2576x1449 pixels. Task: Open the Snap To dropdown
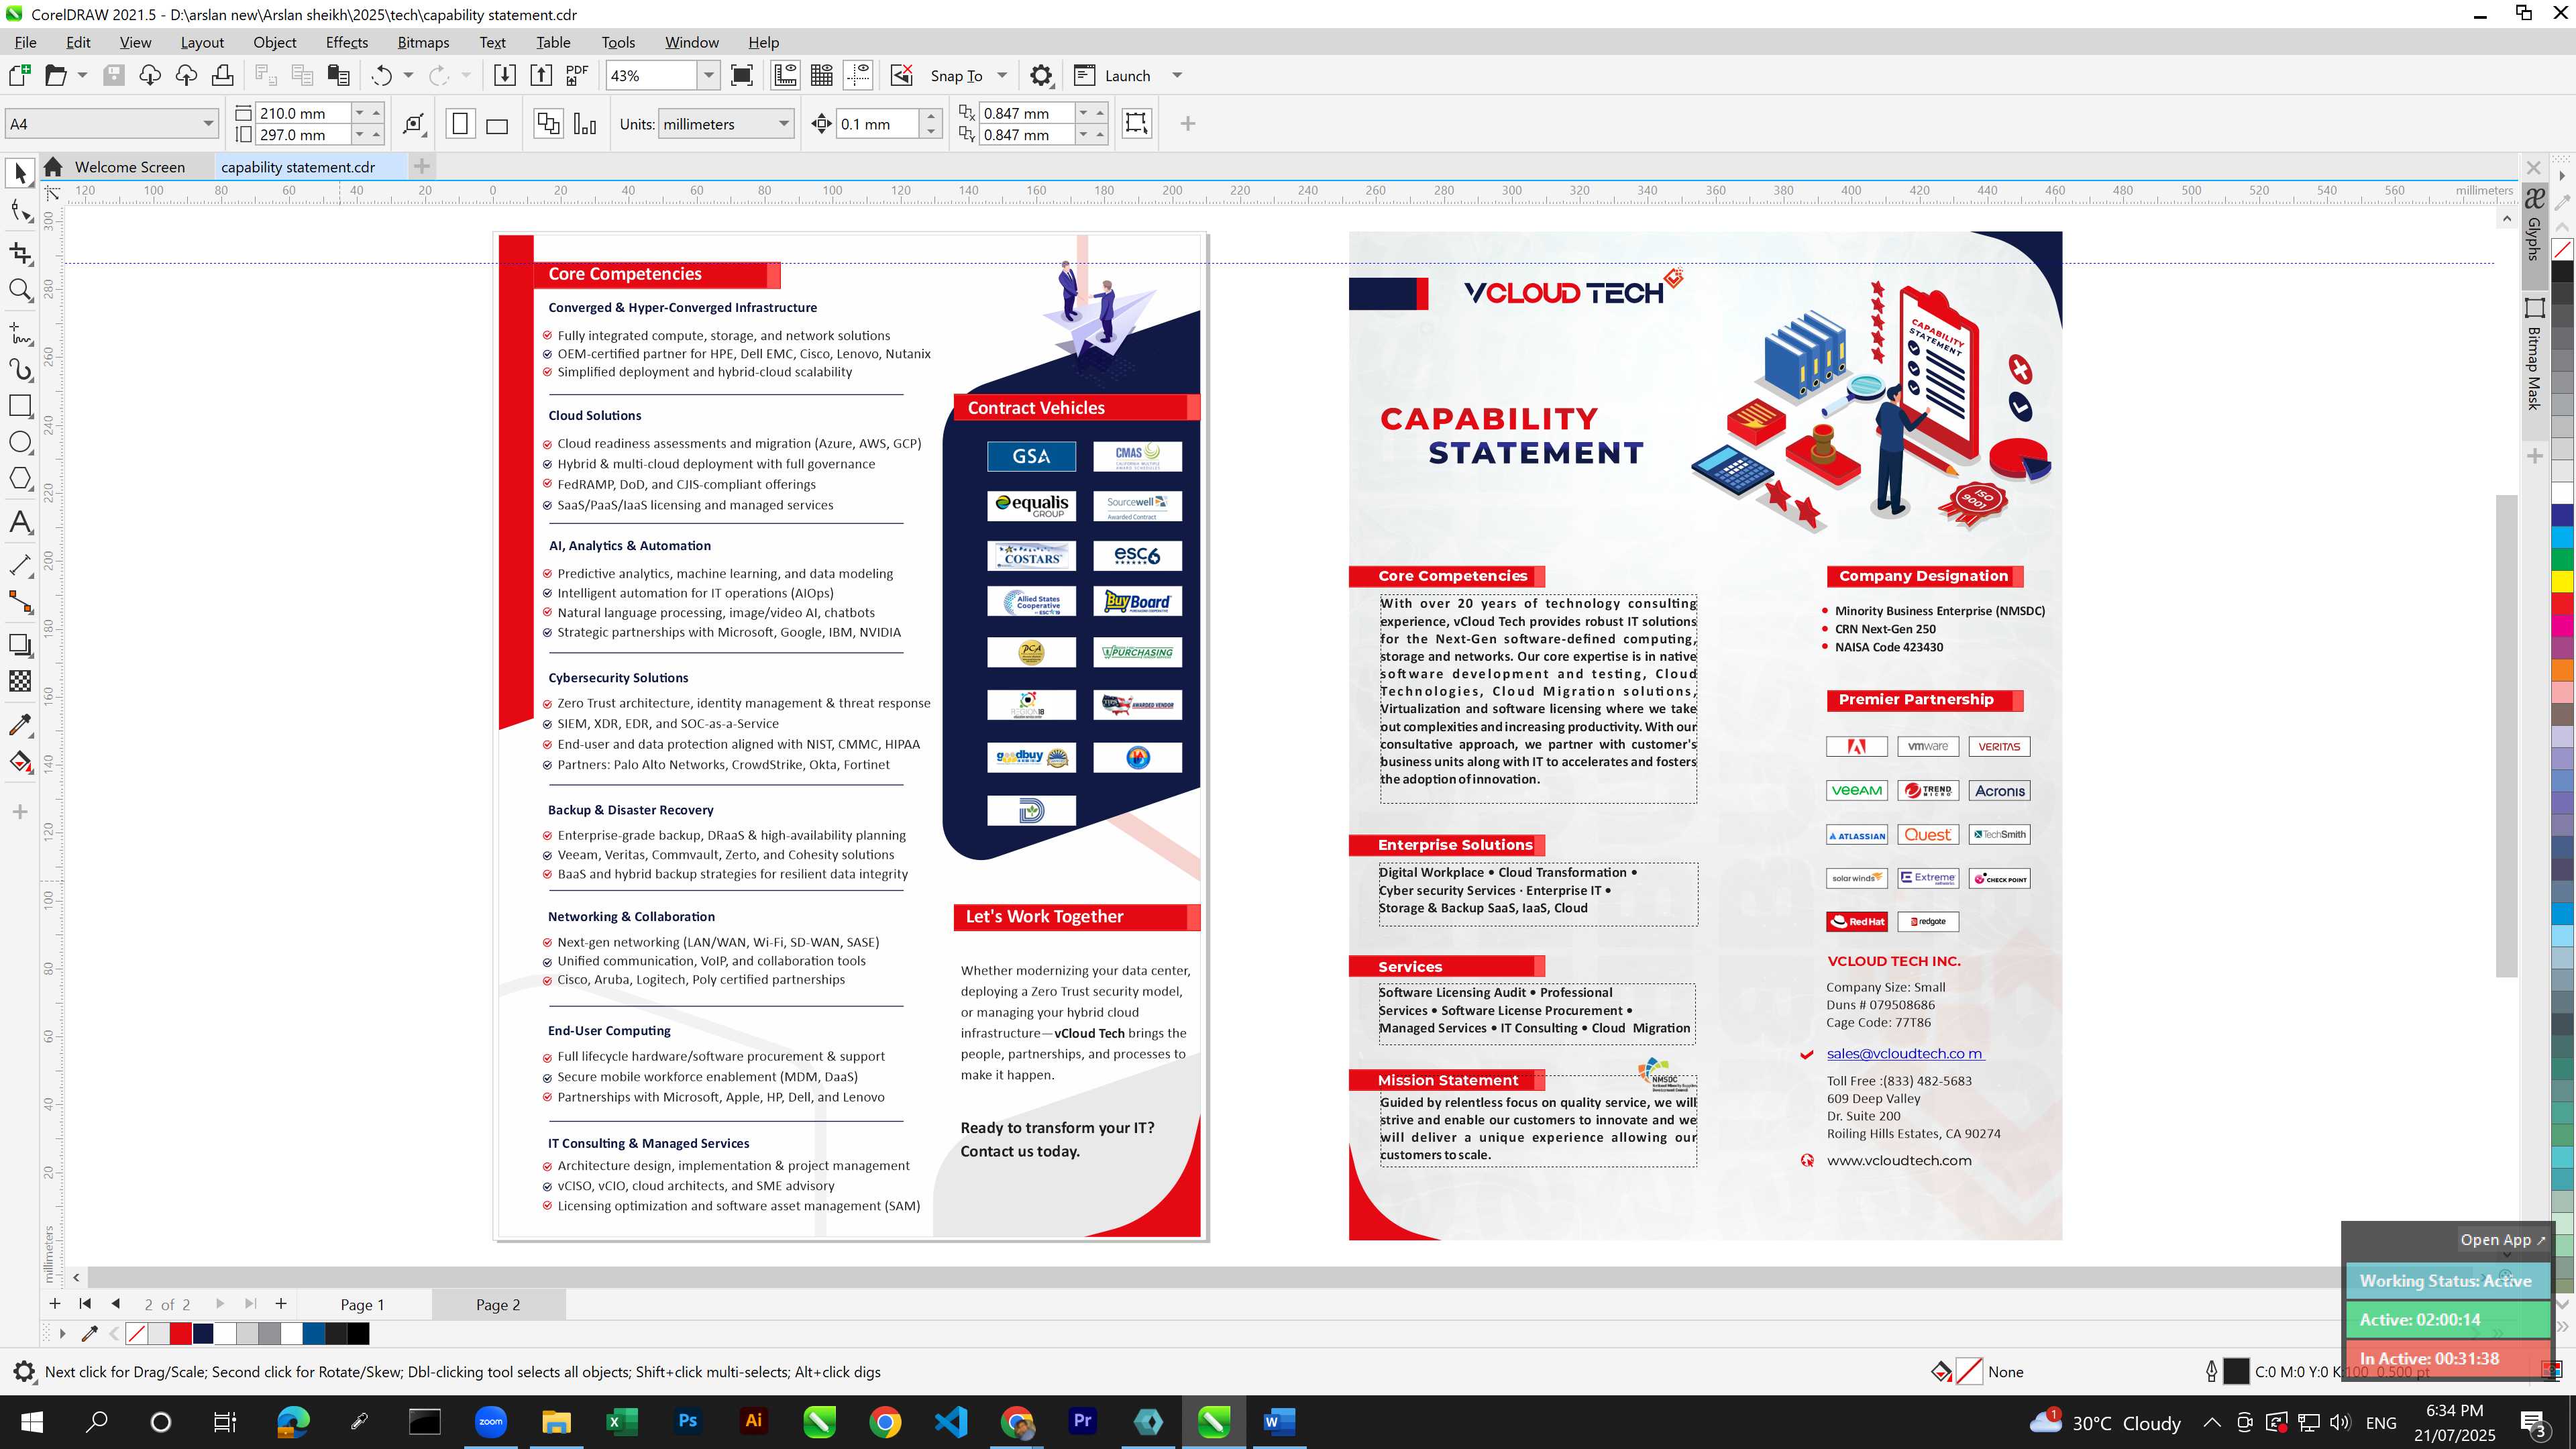click(1002, 76)
